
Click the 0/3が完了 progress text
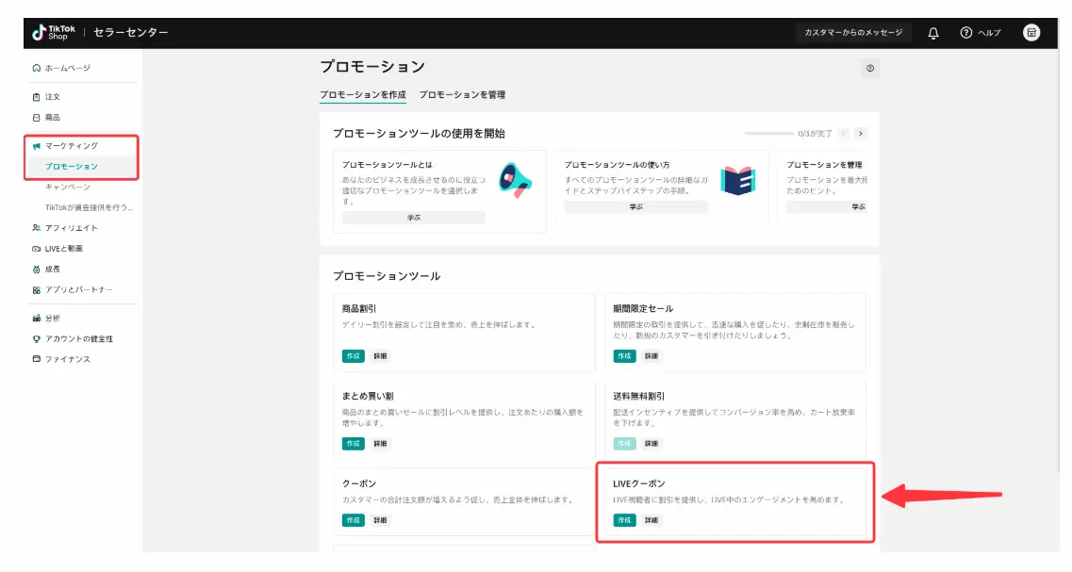[815, 134]
